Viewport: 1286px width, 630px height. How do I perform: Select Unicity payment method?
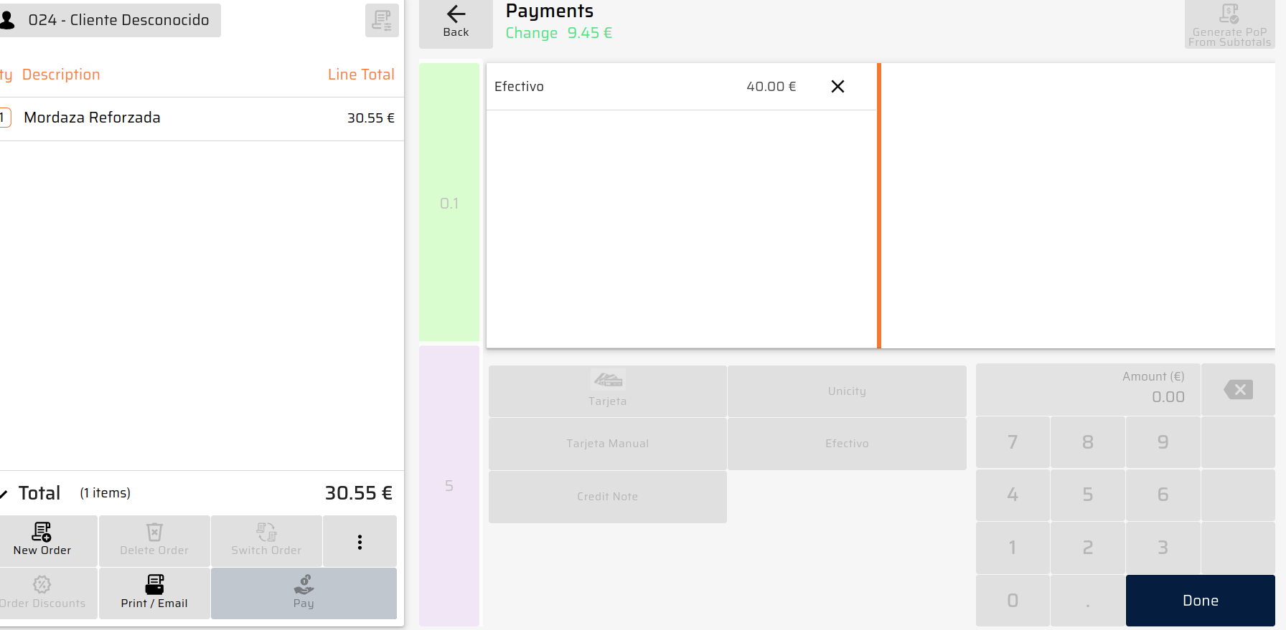[847, 391]
